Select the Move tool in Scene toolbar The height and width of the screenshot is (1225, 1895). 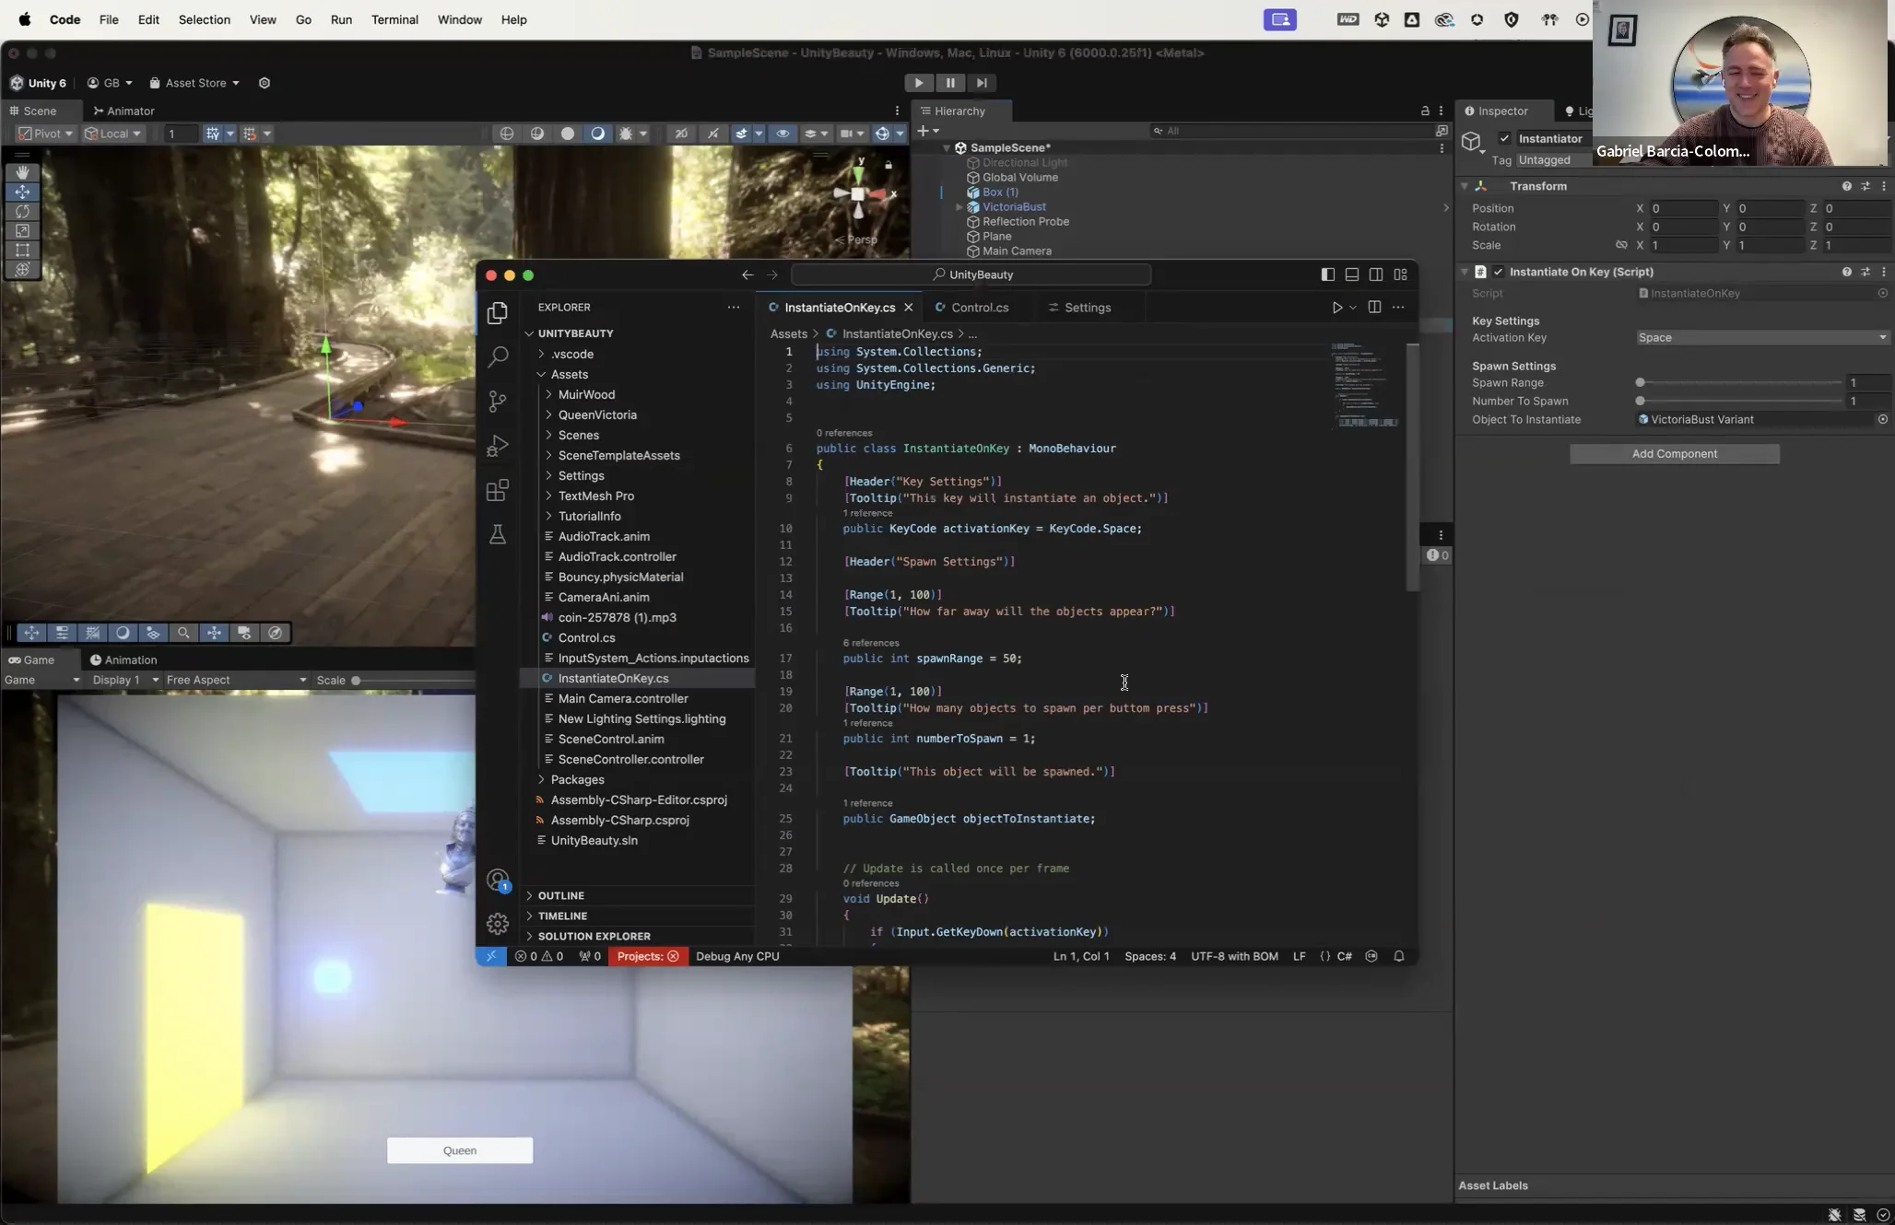pyautogui.click(x=22, y=192)
